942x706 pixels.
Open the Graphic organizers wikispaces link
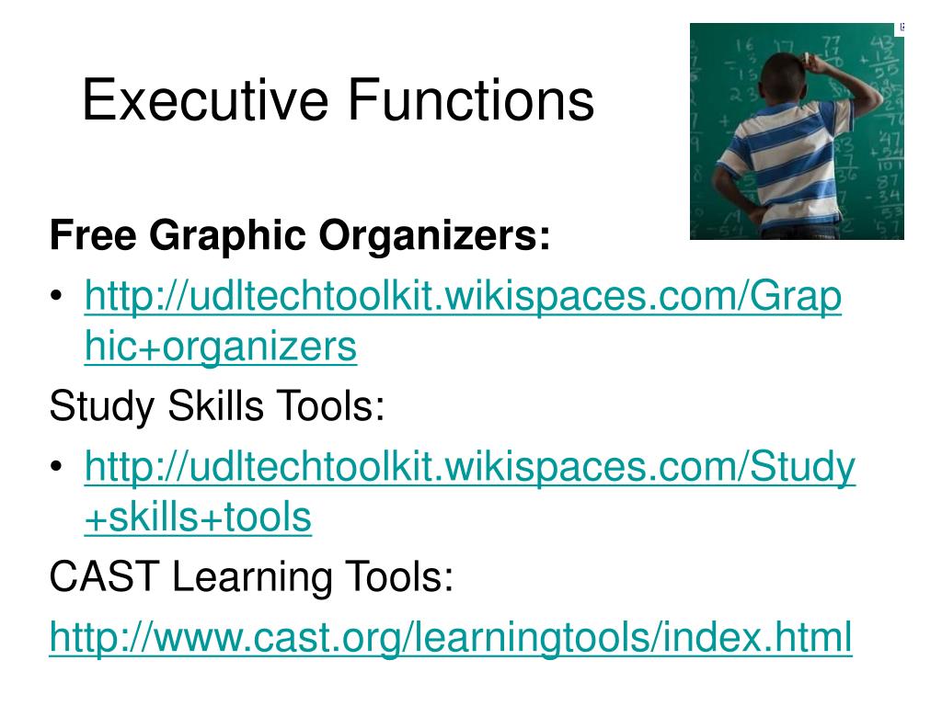463,297
